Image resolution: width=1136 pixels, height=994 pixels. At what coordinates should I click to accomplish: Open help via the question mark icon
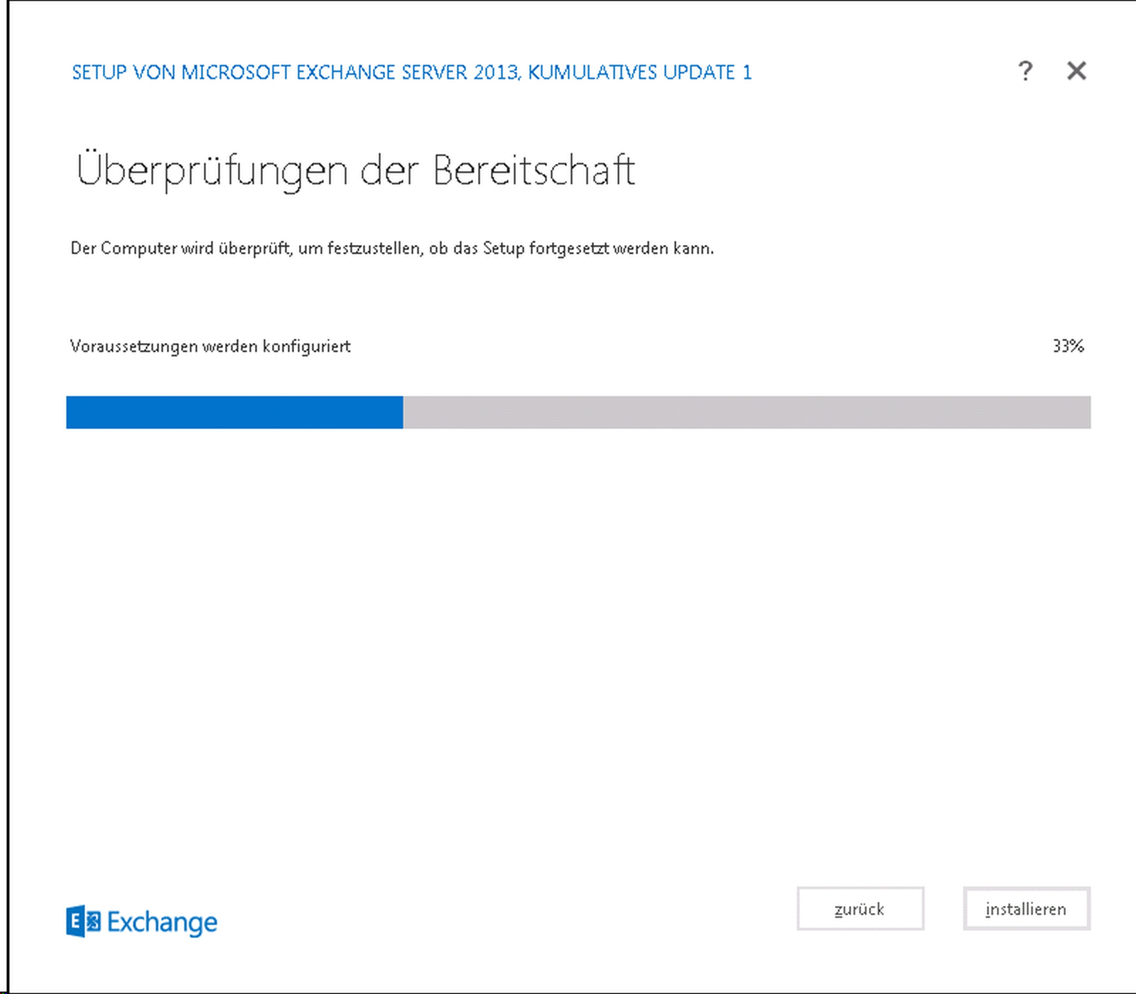click(1025, 71)
